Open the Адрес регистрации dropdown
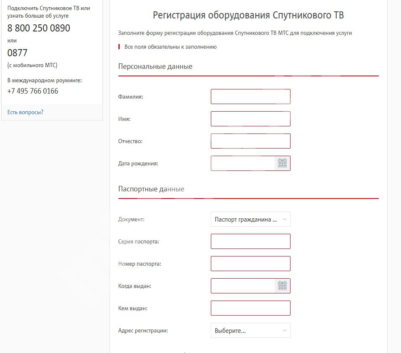This screenshot has width=401, height=353. coord(250,330)
